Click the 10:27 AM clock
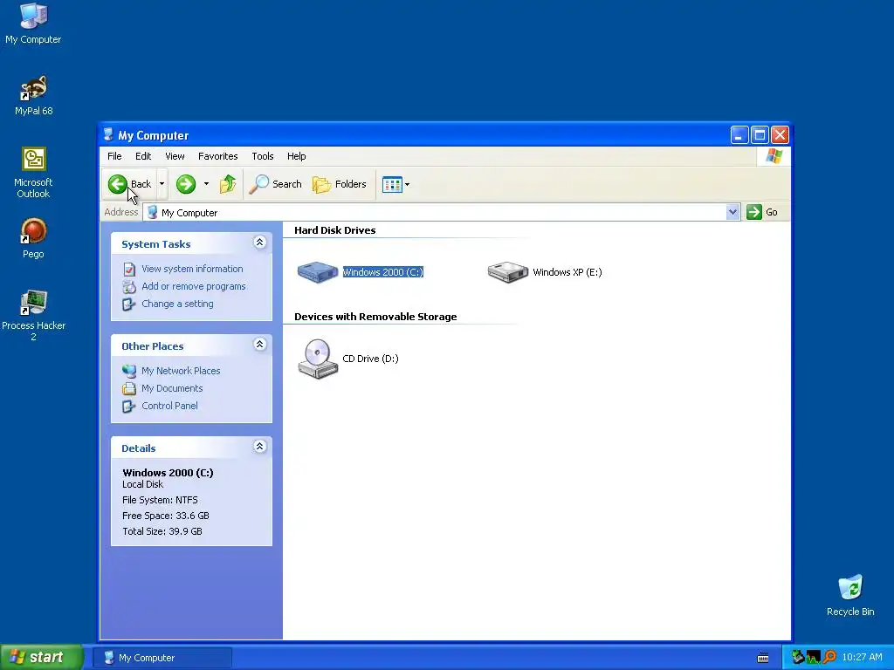894x670 pixels. click(862, 658)
